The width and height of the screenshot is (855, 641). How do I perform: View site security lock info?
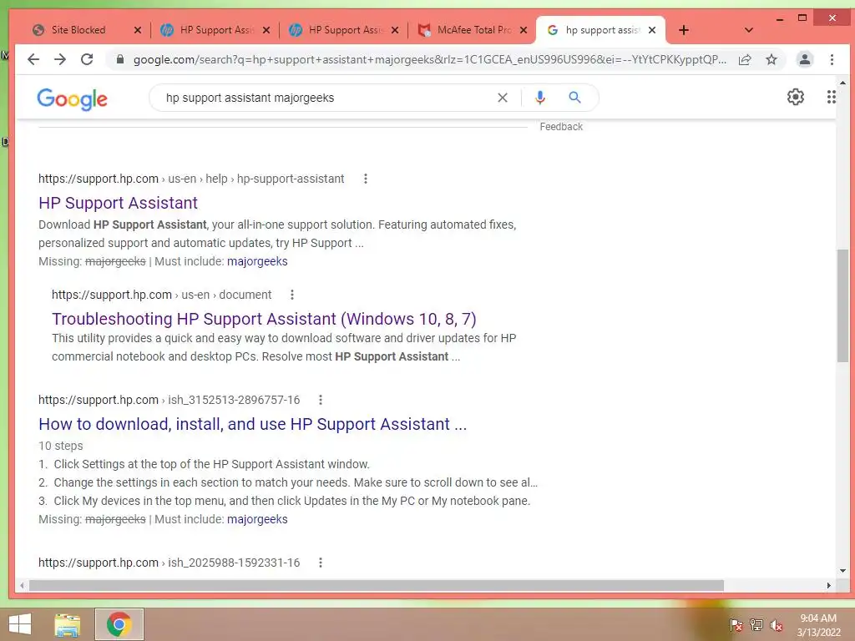click(120, 59)
